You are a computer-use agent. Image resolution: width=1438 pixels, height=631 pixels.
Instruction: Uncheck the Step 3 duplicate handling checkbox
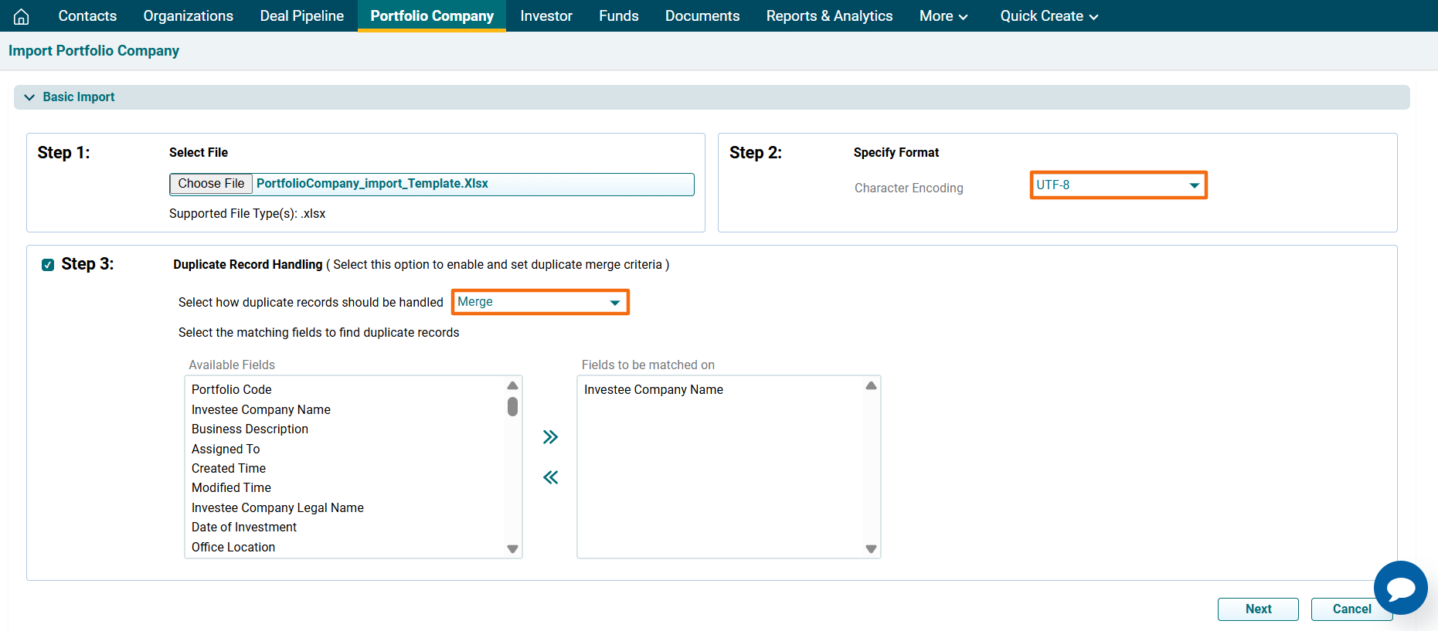click(48, 265)
